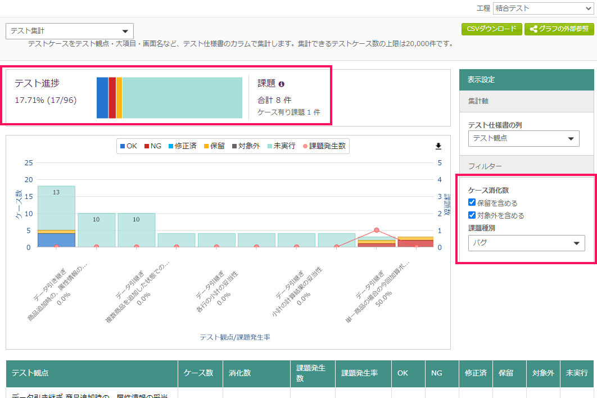Screen dimensions: 597x398
Task: Click ケース有り課題 1 件 text
Action: (x=288, y=112)
